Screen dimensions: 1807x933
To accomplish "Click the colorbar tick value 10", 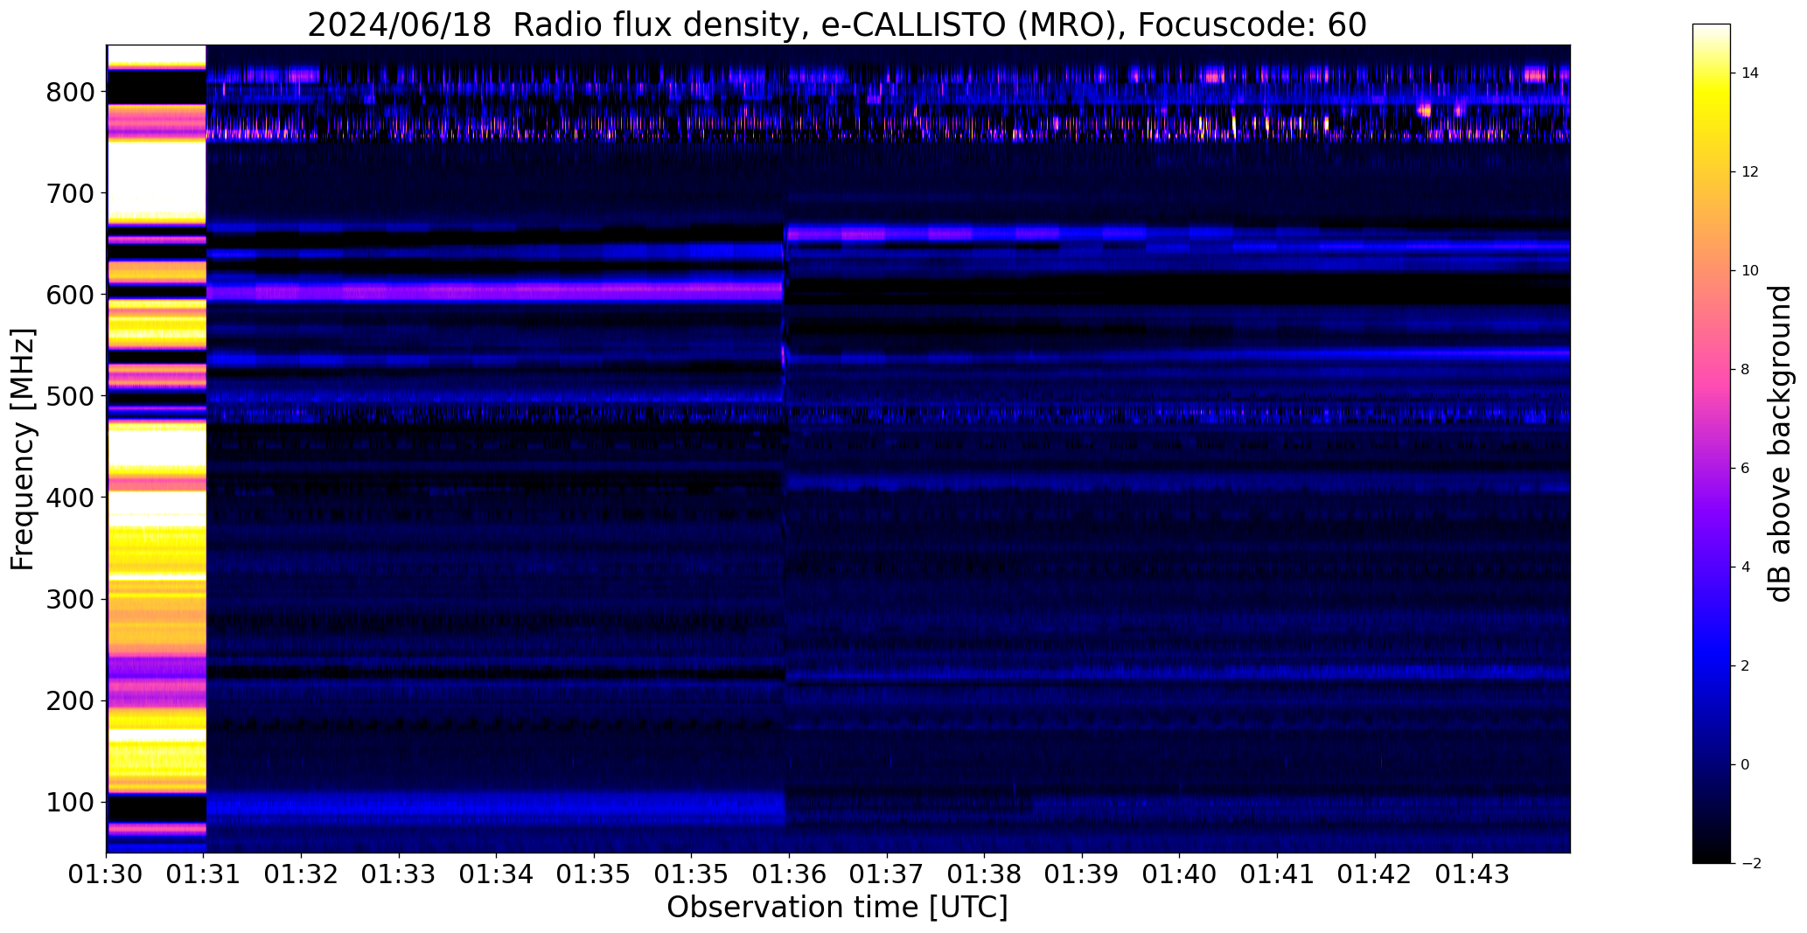I will click(1750, 271).
